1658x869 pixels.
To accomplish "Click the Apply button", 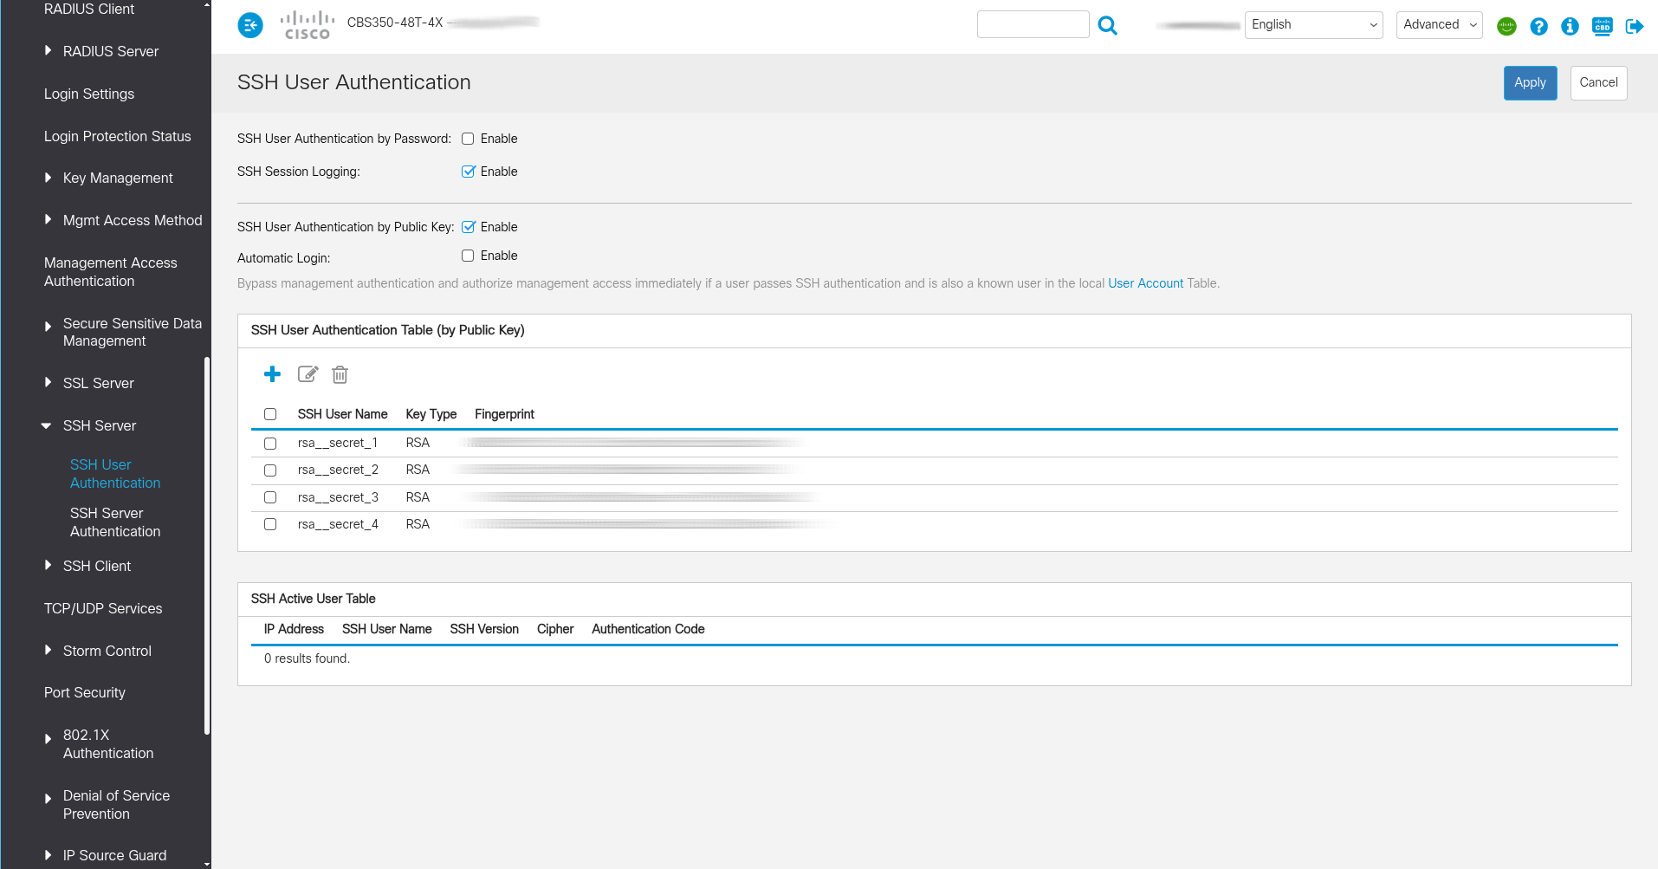I will coord(1530,83).
